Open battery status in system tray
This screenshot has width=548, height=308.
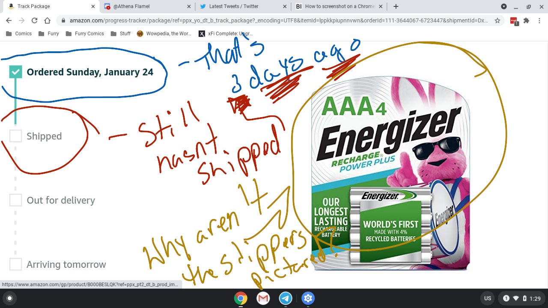coord(524,298)
